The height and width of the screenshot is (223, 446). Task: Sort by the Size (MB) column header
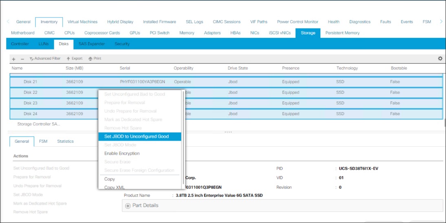tap(75, 68)
